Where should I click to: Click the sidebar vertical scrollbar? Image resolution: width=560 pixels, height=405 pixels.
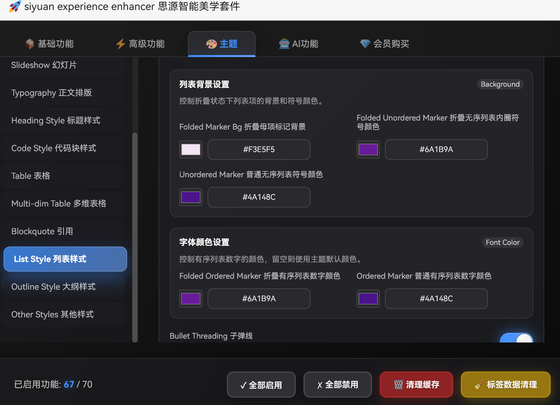click(x=135, y=237)
